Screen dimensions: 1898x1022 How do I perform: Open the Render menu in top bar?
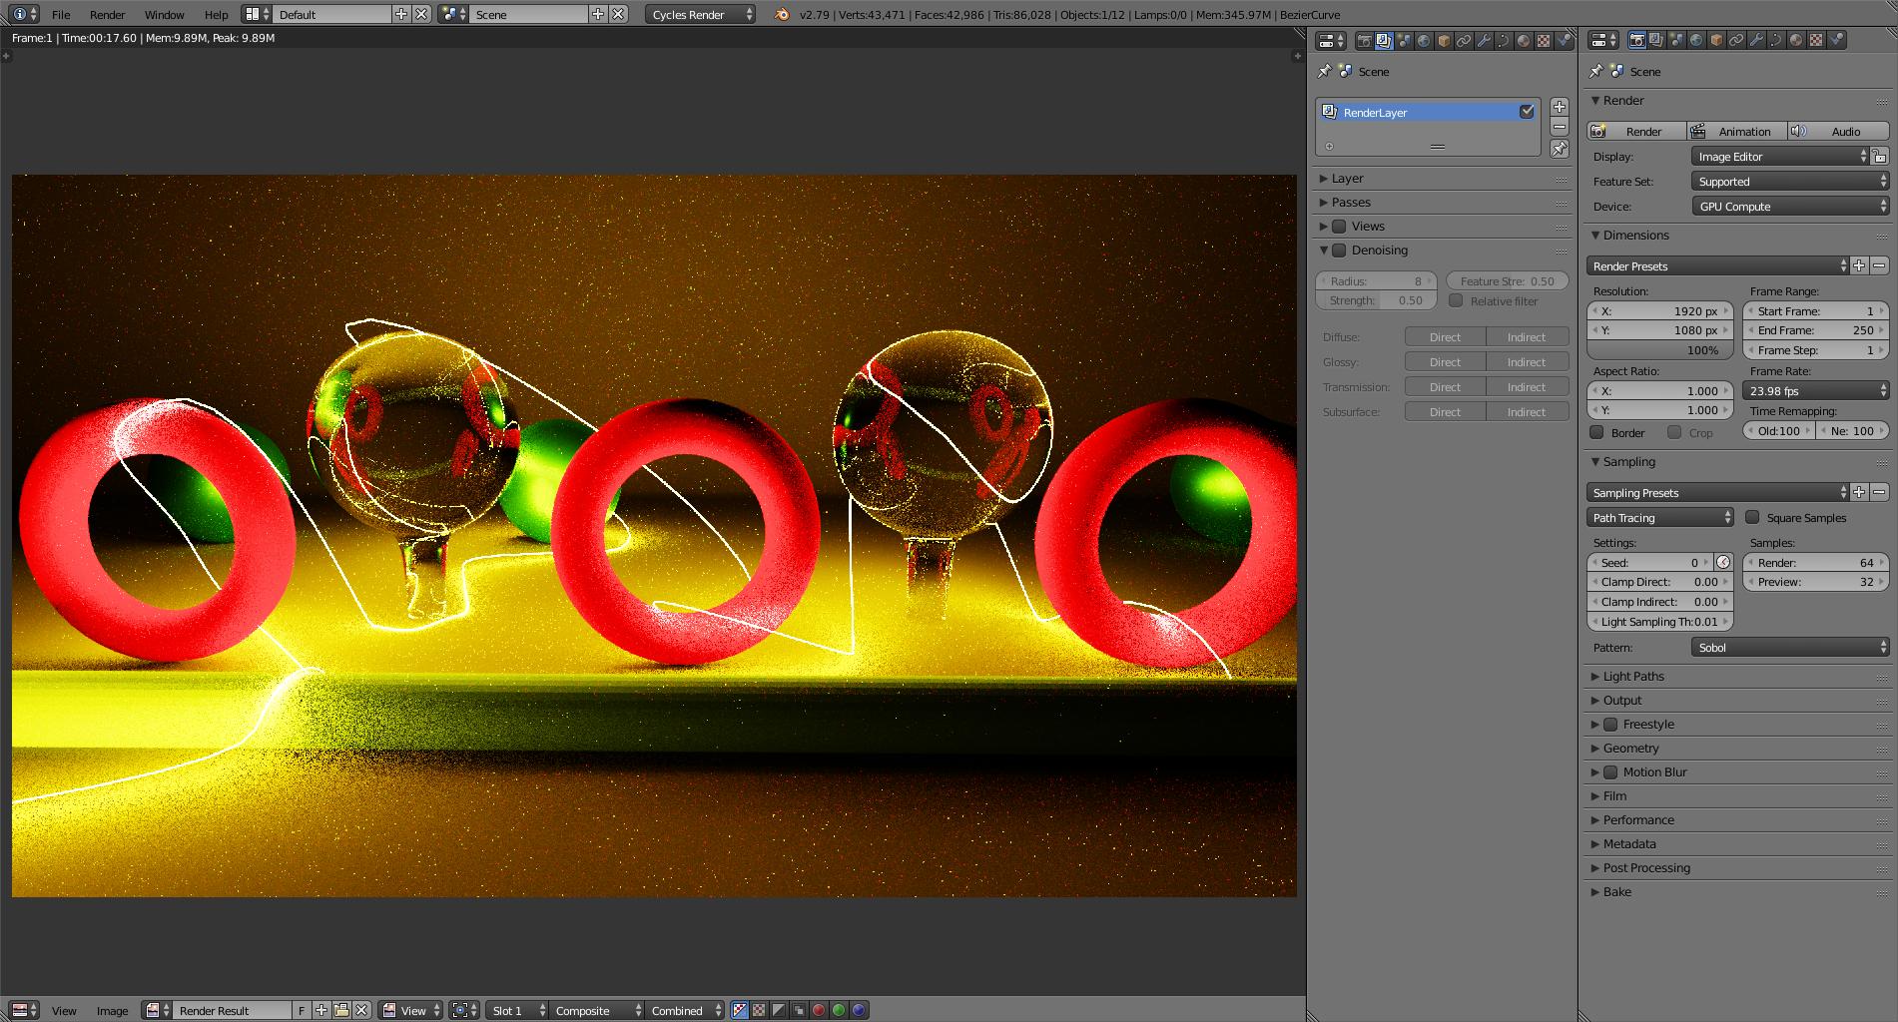point(108,14)
